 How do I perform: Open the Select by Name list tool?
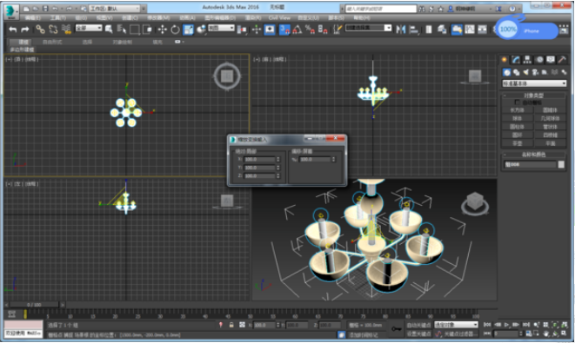(121, 30)
